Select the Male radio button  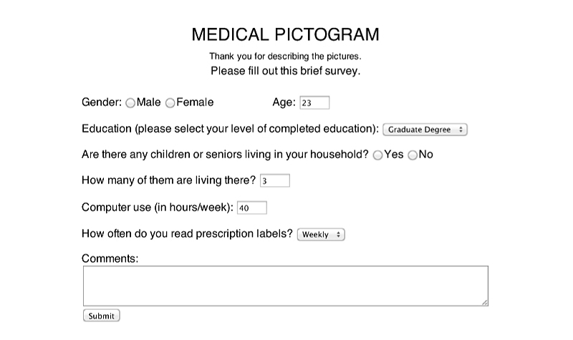130,103
